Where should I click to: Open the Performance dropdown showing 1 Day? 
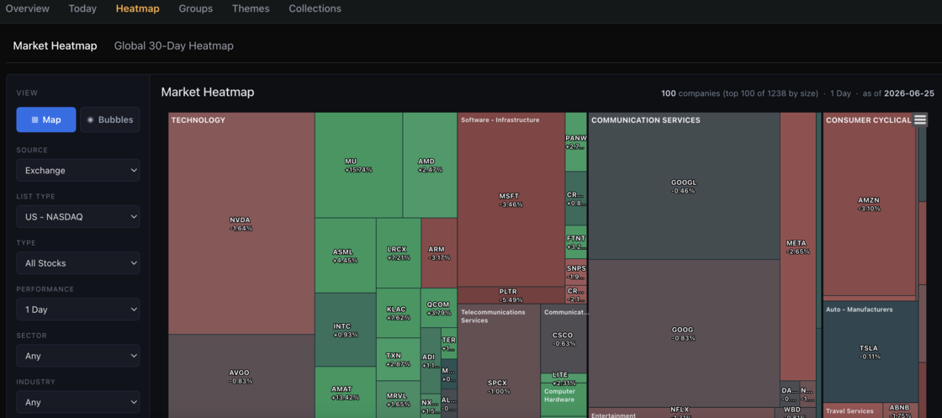pos(78,310)
